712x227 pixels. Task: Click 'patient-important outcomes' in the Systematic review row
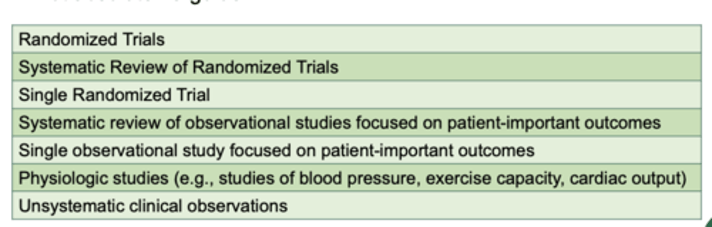click(x=554, y=122)
